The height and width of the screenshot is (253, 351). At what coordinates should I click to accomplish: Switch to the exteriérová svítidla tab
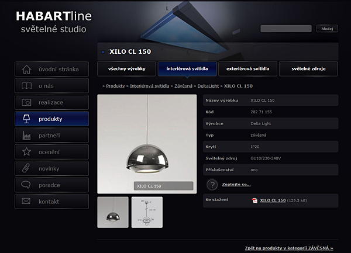click(247, 69)
